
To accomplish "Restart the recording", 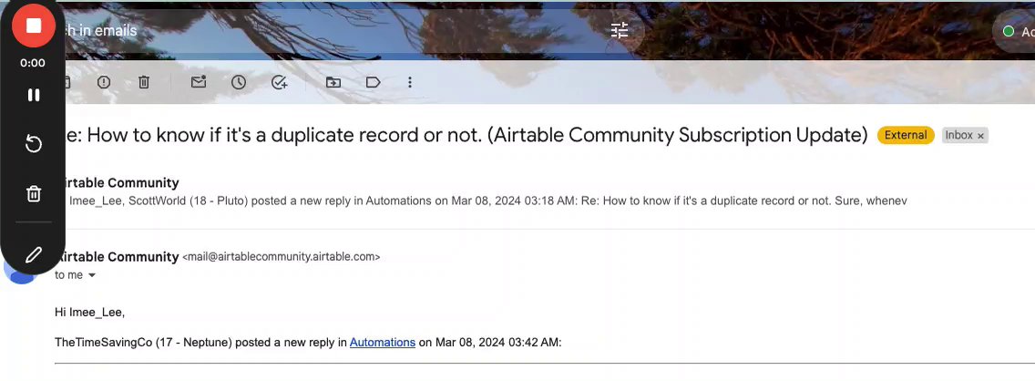I will point(34,144).
